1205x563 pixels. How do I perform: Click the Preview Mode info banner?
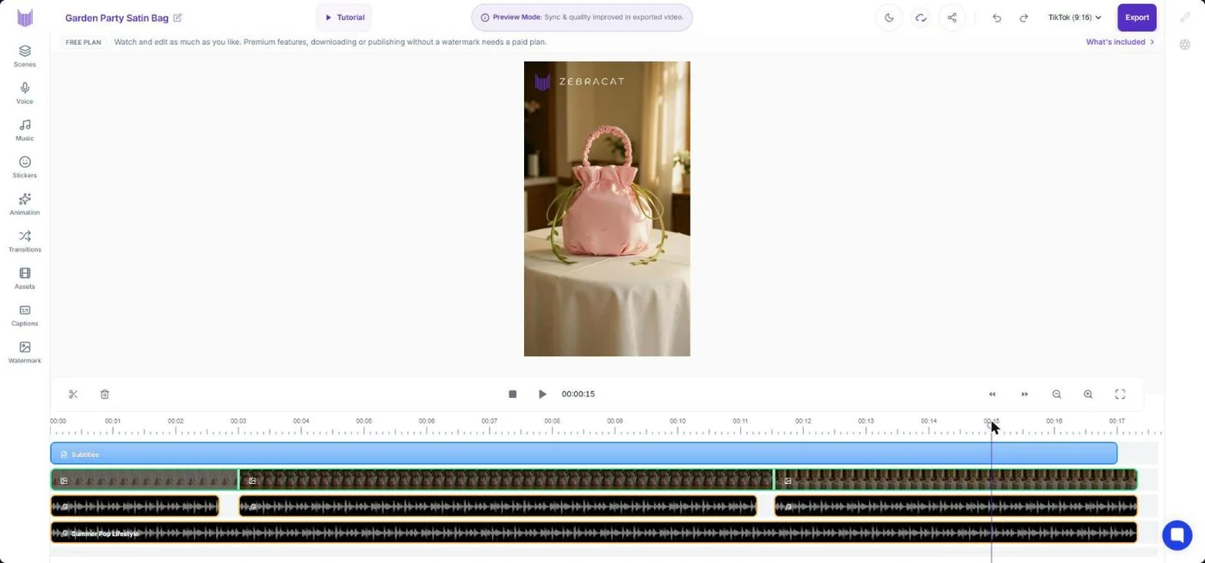[x=582, y=17]
